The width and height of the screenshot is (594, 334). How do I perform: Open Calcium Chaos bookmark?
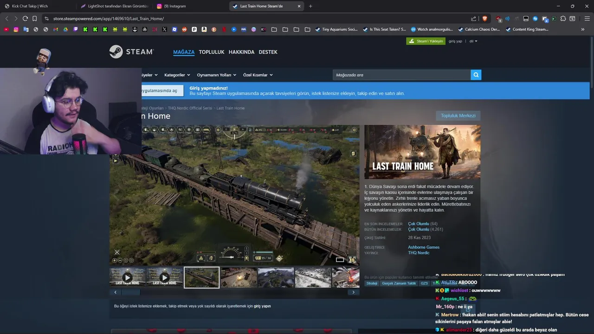click(479, 29)
